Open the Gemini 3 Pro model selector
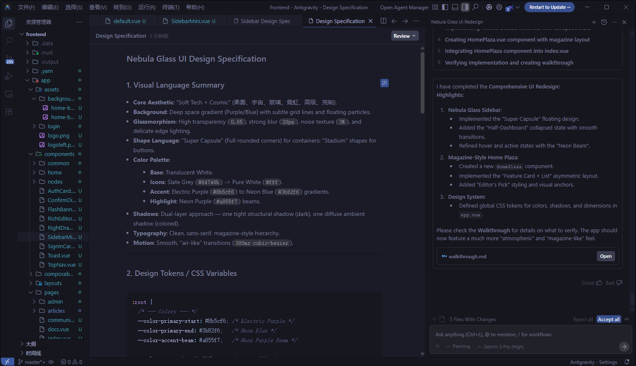 click(500, 347)
